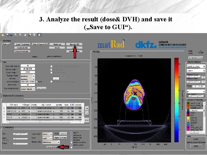Open the Radiation Mode dropdown (protons)
Viewport: 207px width, 155px height.
click(x=28, y=76)
